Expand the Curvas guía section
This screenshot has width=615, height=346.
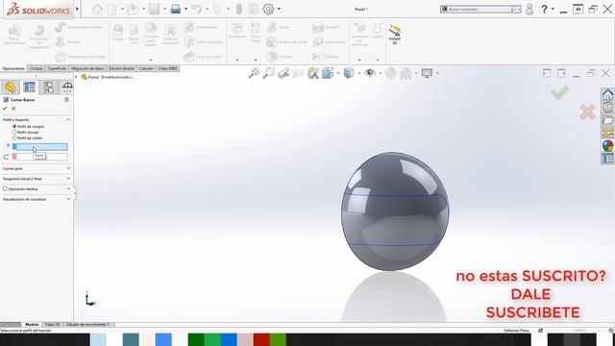68,168
